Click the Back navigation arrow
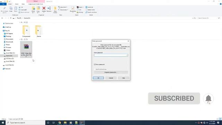The height and width of the screenshot is (125, 222). (x=2, y=18)
